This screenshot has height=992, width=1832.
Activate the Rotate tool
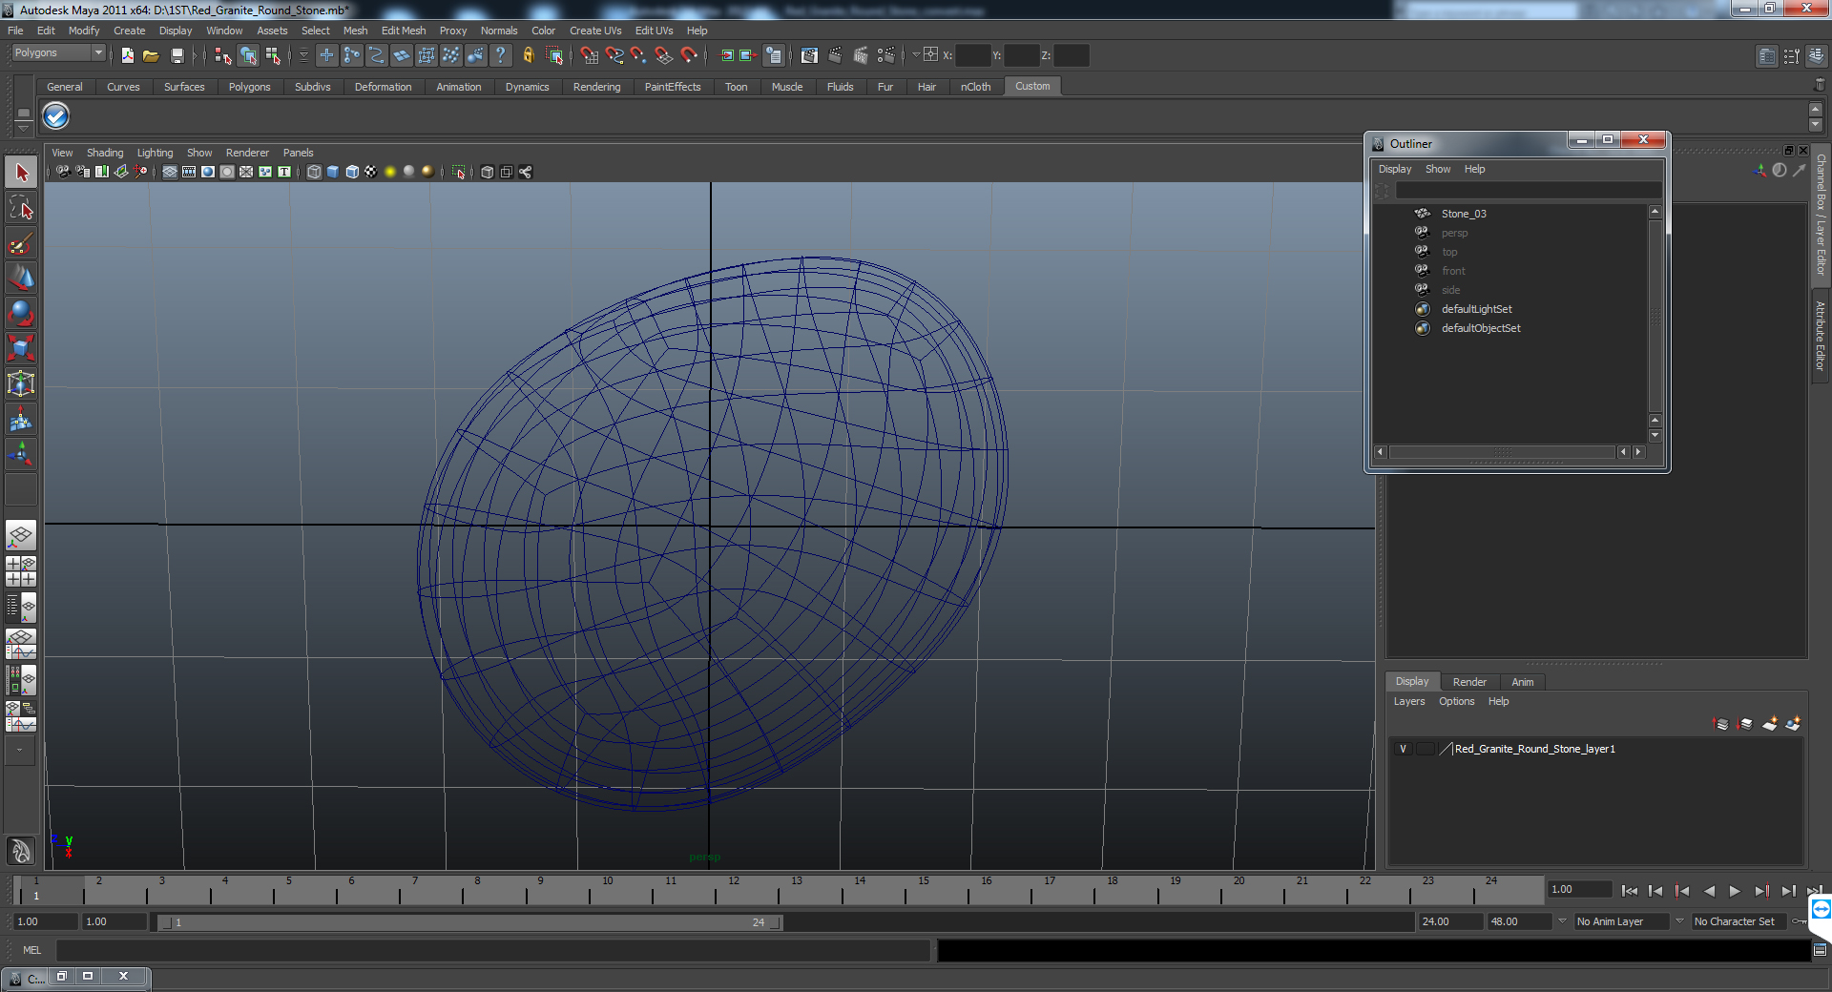(x=21, y=314)
